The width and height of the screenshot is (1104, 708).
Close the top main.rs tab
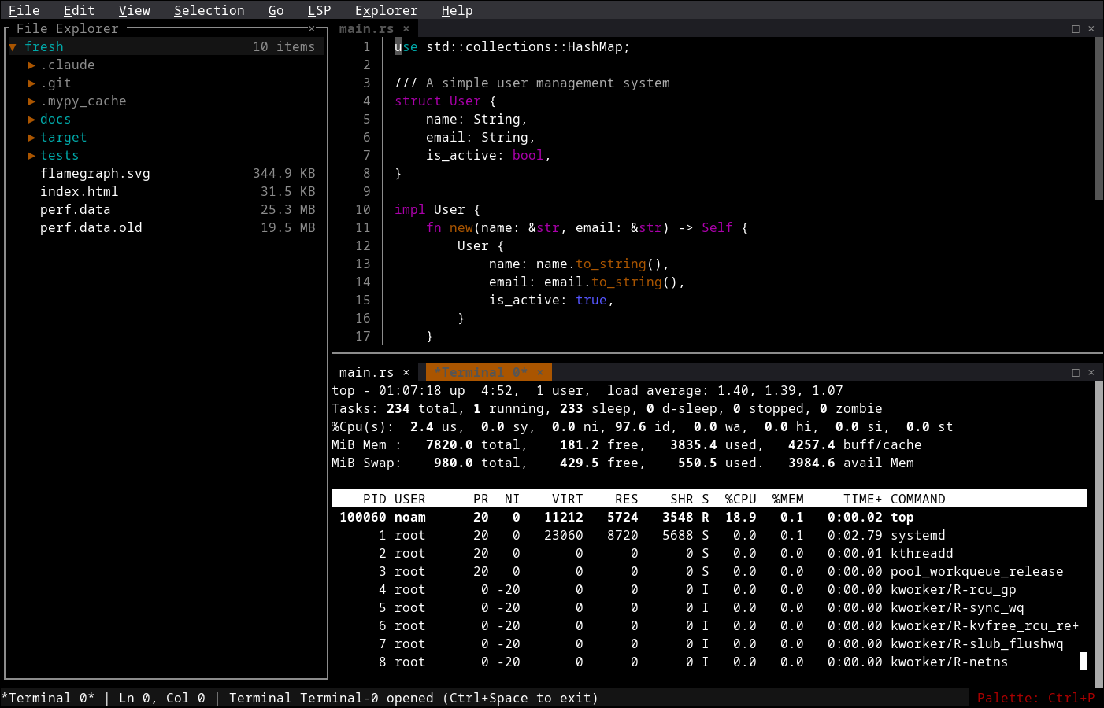pyautogui.click(x=406, y=28)
